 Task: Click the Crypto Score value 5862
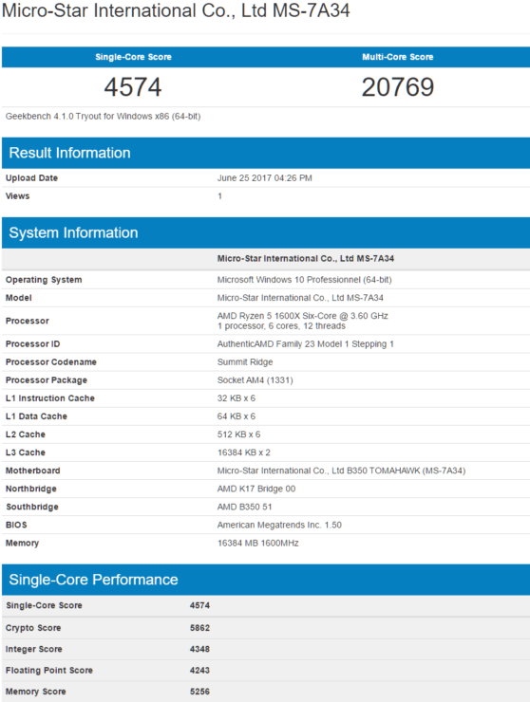pos(199,628)
